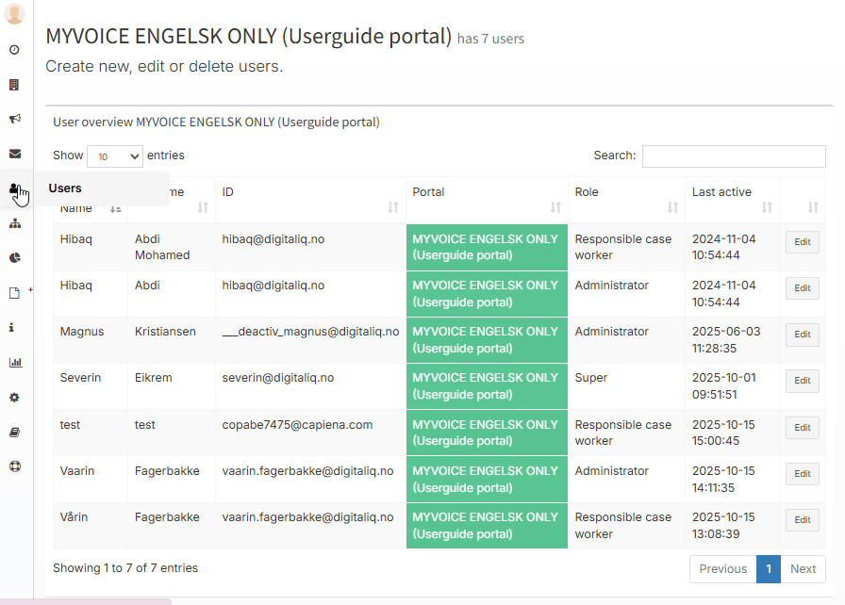The width and height of the screenshot is (845, 605).
Task: Open the envelope messages icon
Action: click(14, 154)
